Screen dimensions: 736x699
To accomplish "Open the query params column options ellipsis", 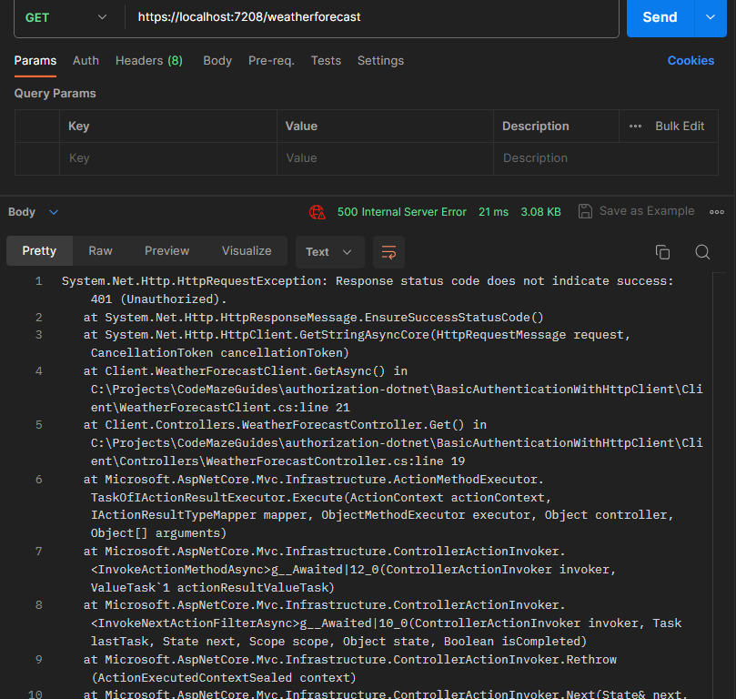I will 635,127.
